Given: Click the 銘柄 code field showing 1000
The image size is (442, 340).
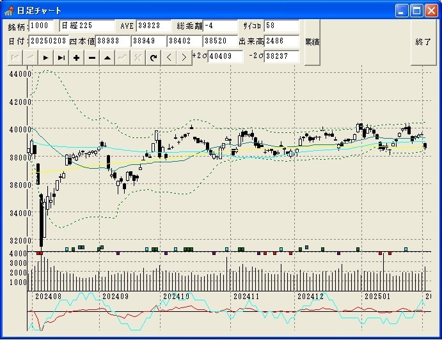Looking at the screenshot, I should pos(42,26).
